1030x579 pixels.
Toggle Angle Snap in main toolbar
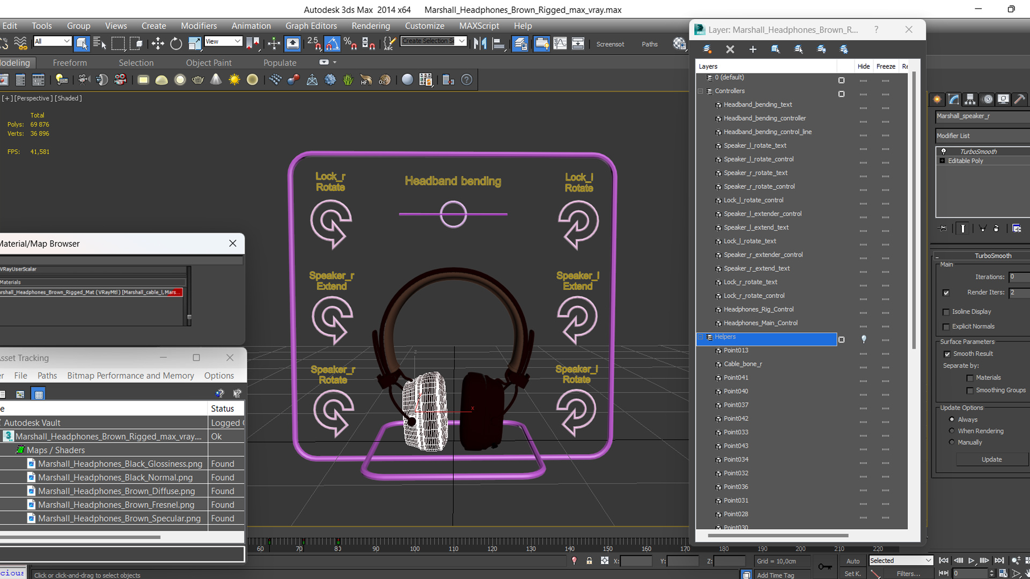[x=332, y=43]
